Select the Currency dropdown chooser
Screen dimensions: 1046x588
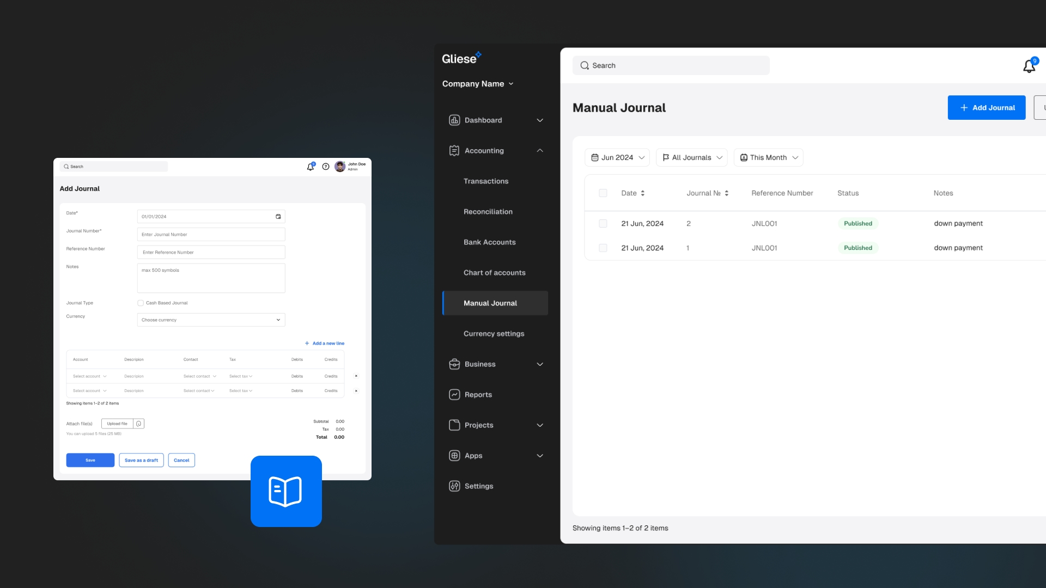(210, 320)
